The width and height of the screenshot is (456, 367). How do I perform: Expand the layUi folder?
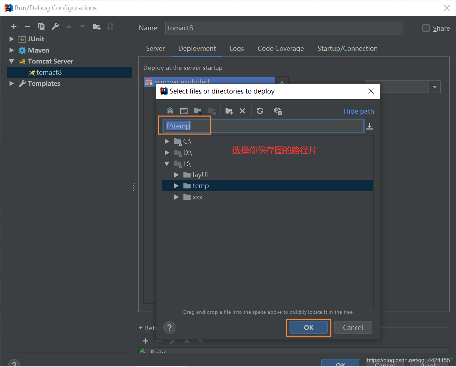pos(176,175)
